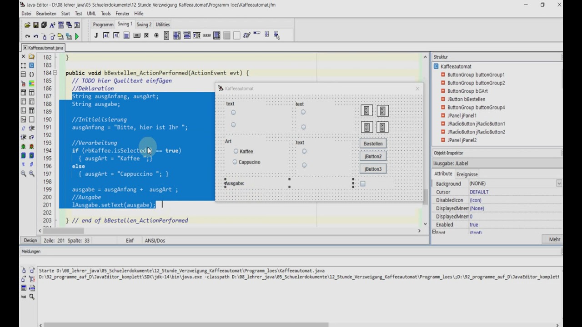Click the class 'C' icon in editor sidebar
This screenshot has height=327, width=582.
point(31,65)
